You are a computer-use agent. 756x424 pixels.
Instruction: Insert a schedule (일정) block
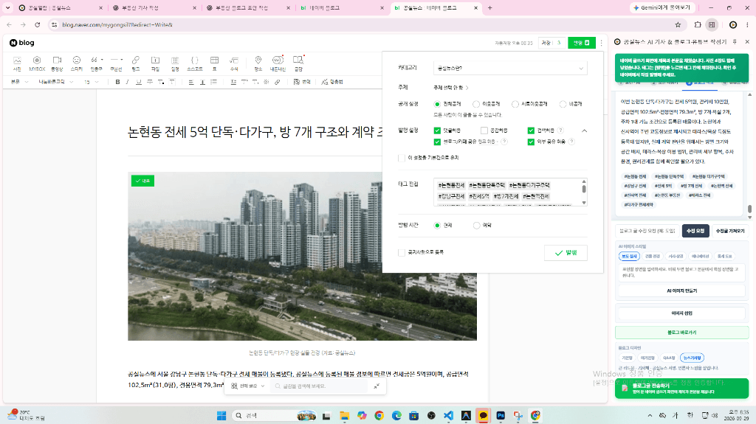pos(175,63)
